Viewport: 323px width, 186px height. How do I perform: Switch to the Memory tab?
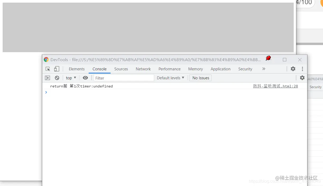[196, 69]
